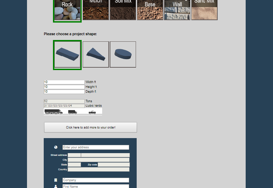Focus the Width ft input field
Image resolution: width=273 pixels, height=188 pixels.
[64, 82]
